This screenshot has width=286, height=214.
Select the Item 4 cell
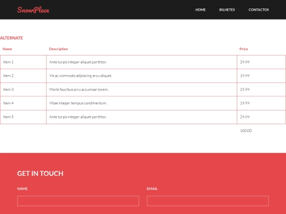tap(23, 103)
